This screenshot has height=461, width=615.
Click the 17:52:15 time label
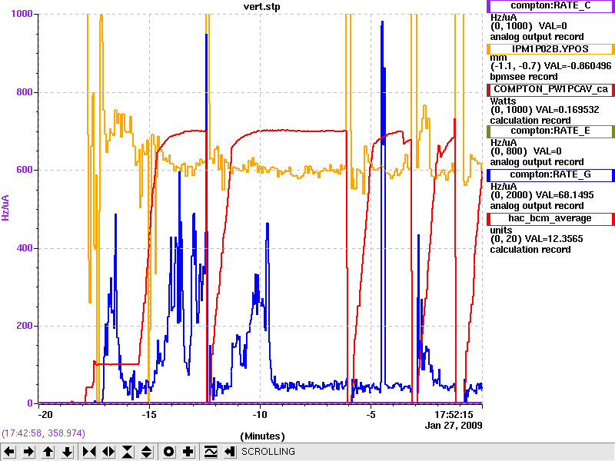(x=454, y=415)
